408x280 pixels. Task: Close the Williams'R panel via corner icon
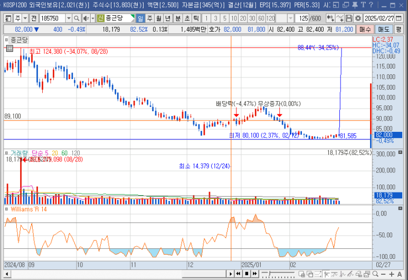[x=400, y=208]
